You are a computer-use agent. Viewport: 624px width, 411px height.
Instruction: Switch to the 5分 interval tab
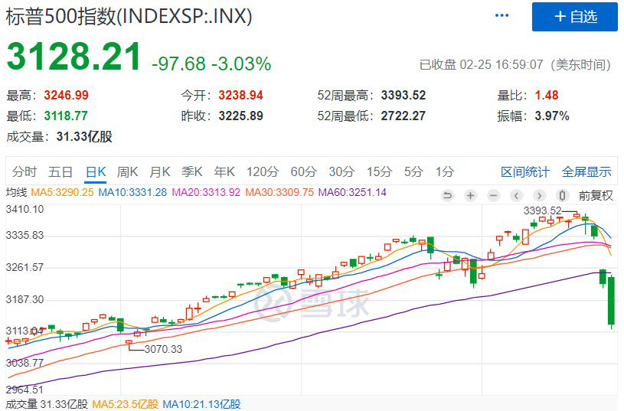coord(413,172)
